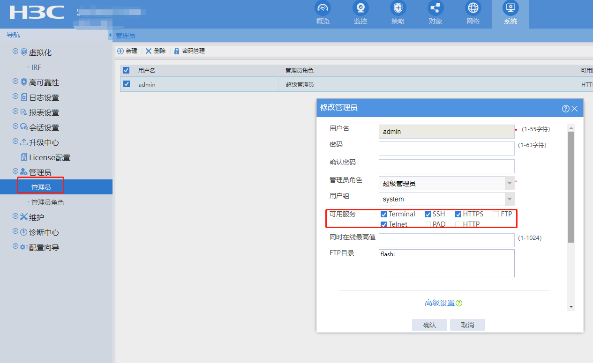This screenshot has width=593, height=363.
Task: Uncheck the SSH service checkbox
Action: [x=428, y=214]
